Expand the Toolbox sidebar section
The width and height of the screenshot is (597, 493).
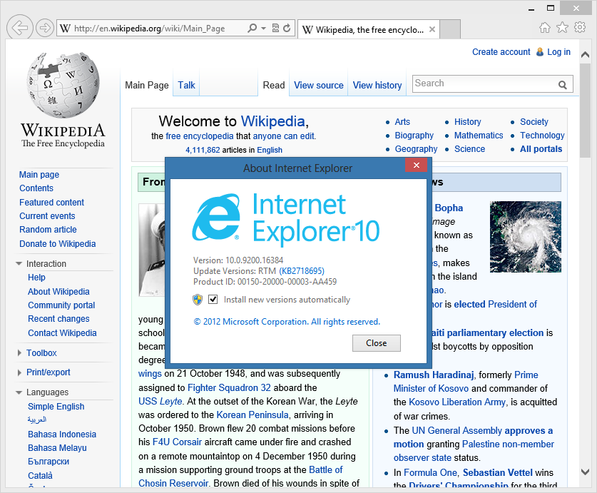[19, 353]
